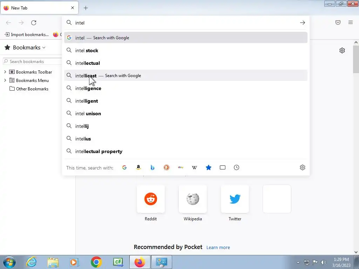Select Other Bookmarks folder
This screenshot has width=359, height=269.
(x=29, y=89)
